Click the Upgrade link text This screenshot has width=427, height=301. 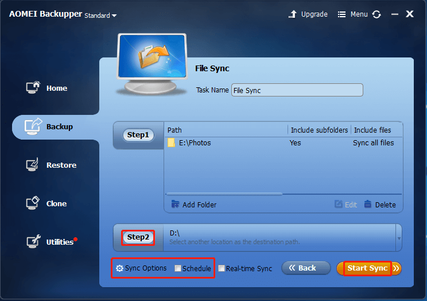point(315,14)
